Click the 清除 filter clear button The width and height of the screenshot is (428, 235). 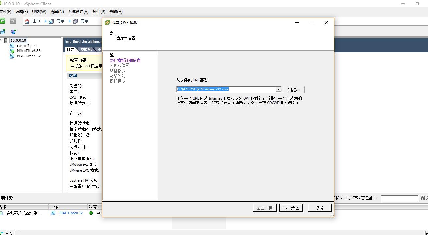pyautogui.click(x=424, y=198)
